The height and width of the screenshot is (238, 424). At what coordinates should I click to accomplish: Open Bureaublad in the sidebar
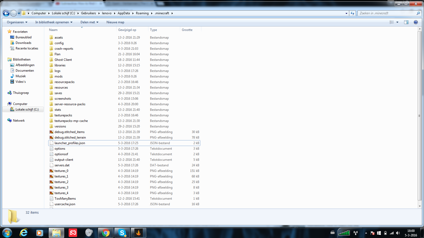pos(23,37)
